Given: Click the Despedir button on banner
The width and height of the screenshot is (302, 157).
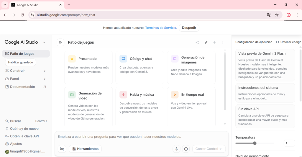Looking at the screenshot, I should (x=189, y=28).
